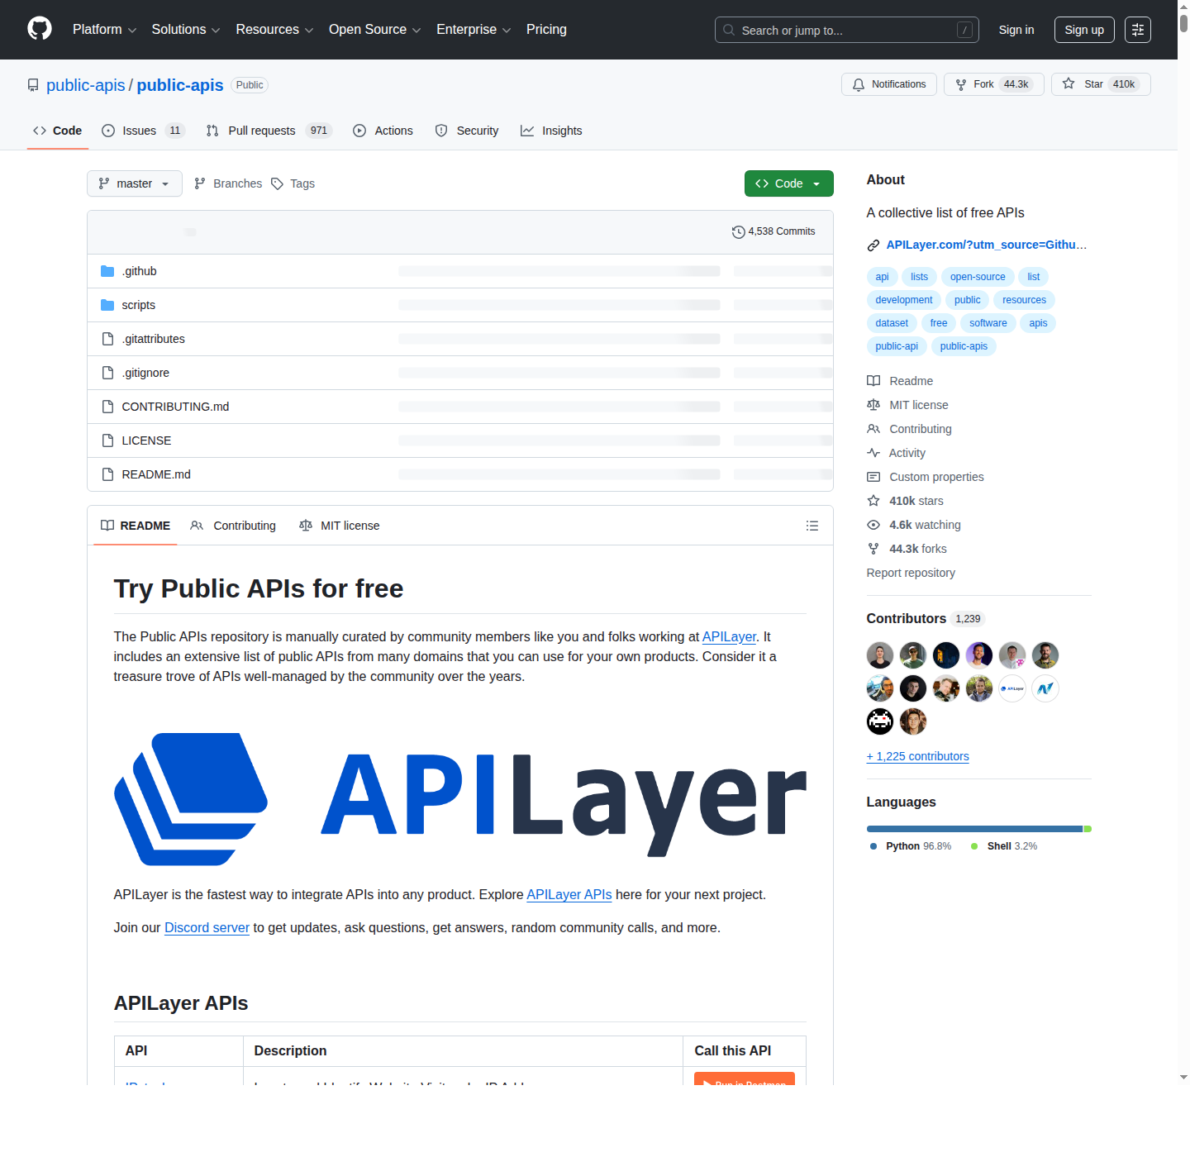Click the GitHub logo
The height and width of the screenshot is (1157, 1190).
point(39,28)
